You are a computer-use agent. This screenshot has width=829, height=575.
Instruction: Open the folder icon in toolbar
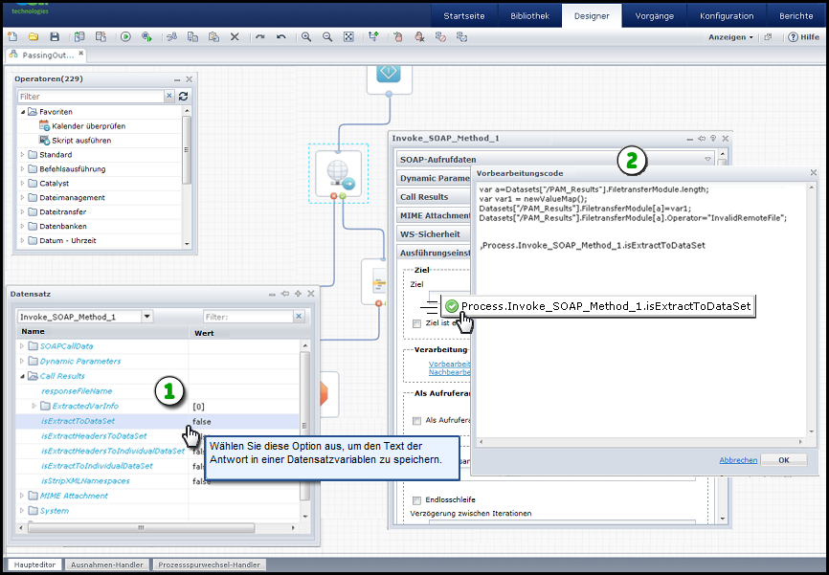click(33, 36)
